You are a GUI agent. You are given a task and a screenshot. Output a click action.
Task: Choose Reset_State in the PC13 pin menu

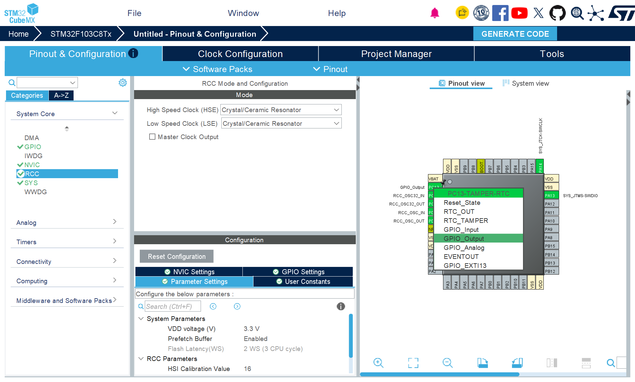(x=479, y=203)
